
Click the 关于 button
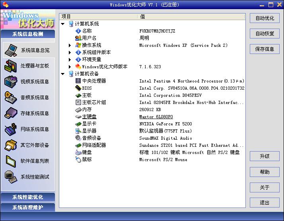pos(265,187)
